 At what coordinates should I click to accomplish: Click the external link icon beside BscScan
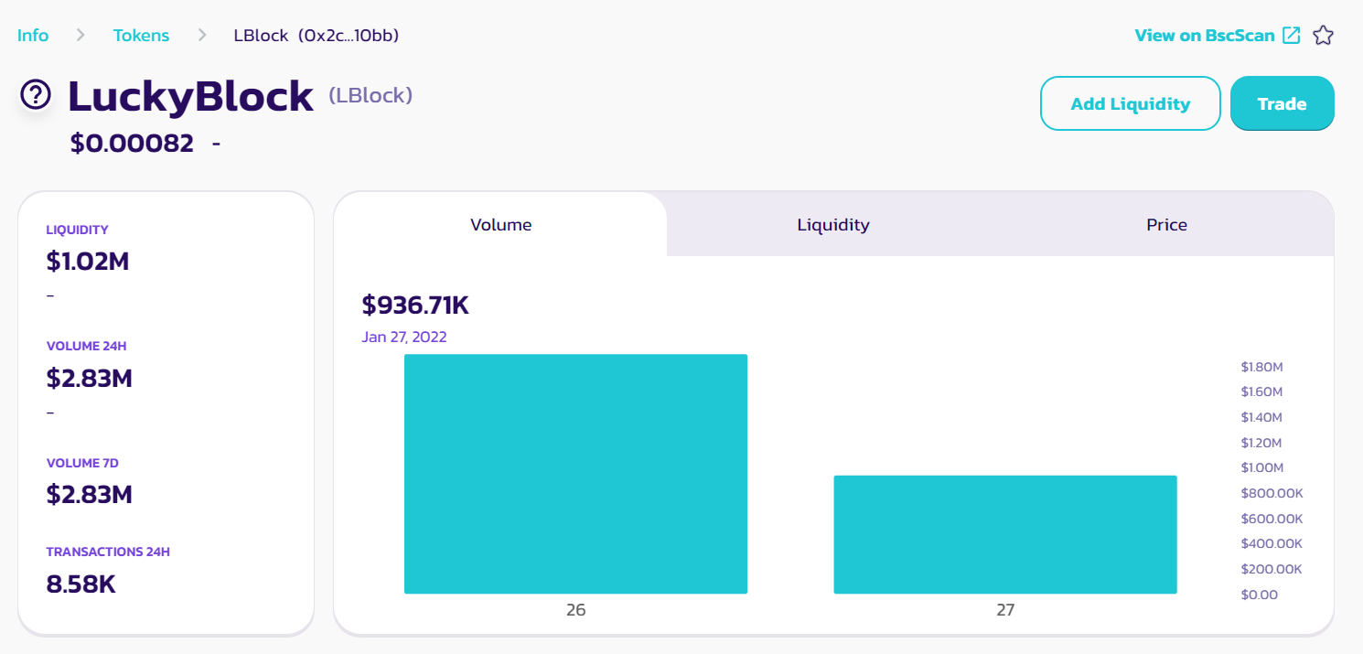click(1292, 36)
